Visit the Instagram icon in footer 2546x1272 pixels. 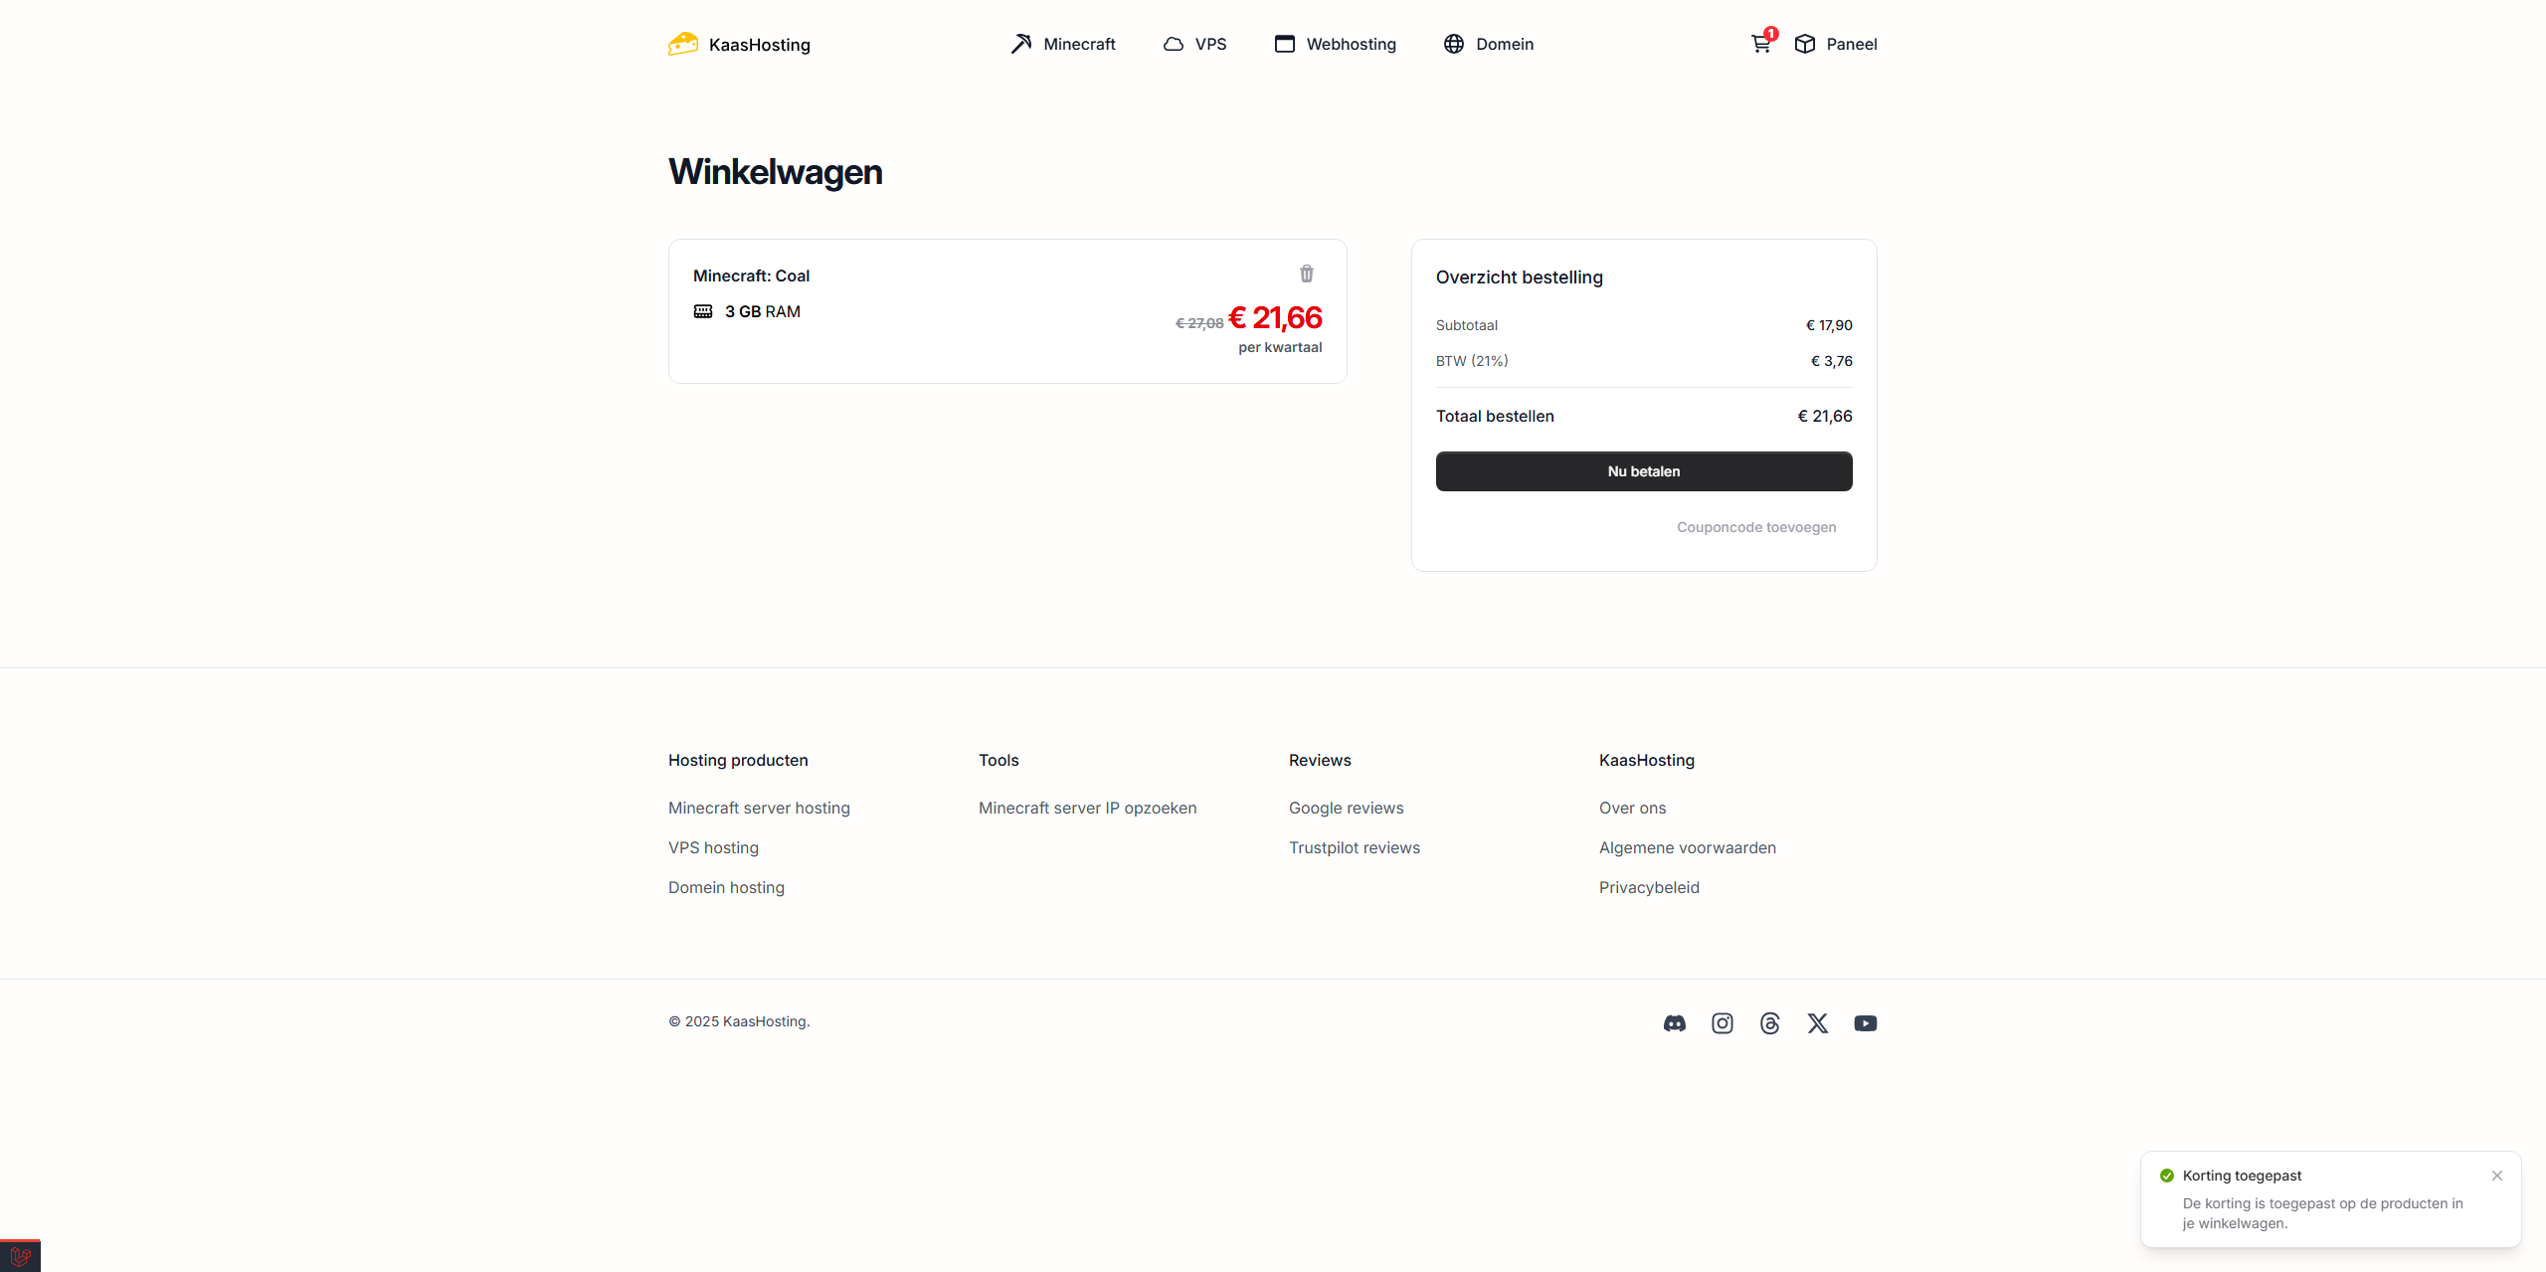[x=1723, y=1023]
